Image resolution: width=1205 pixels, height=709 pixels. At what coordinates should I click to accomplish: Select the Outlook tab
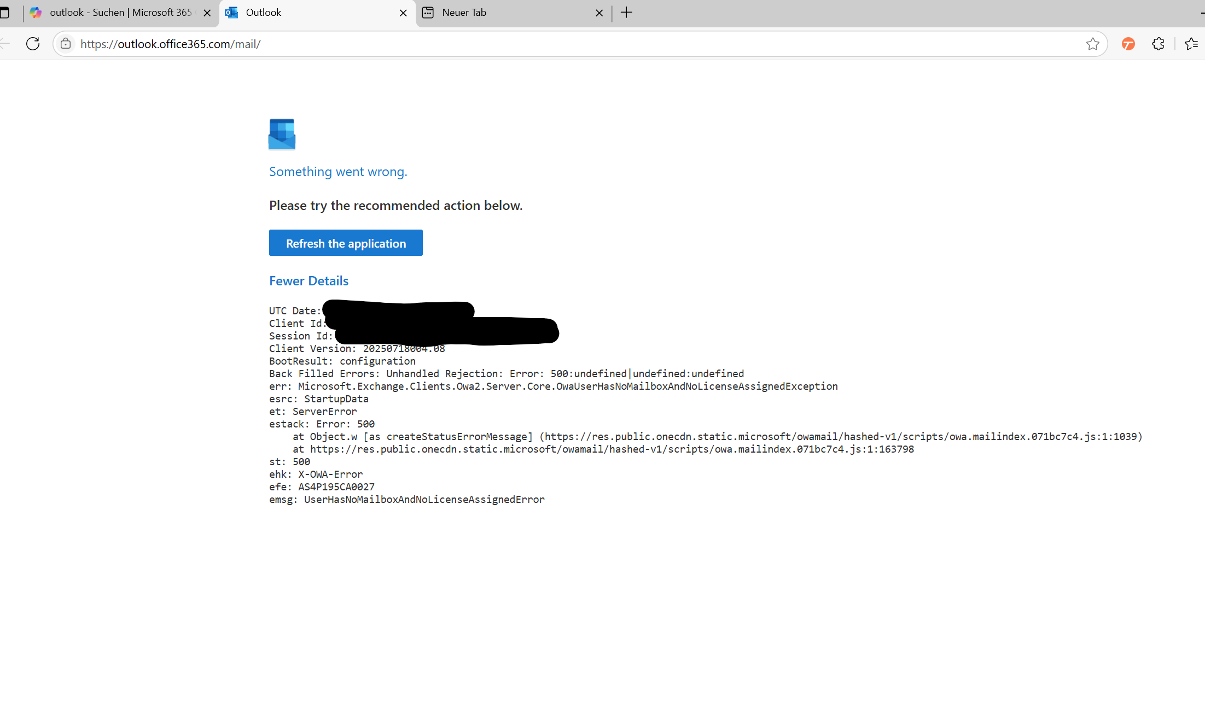[317, 13]
